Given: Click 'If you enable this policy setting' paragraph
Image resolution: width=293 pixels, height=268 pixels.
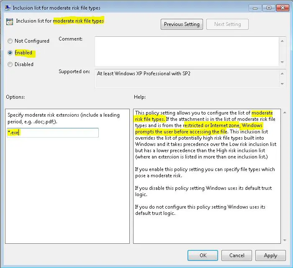Looking at the screenshot, I should (x=205, y=172).
